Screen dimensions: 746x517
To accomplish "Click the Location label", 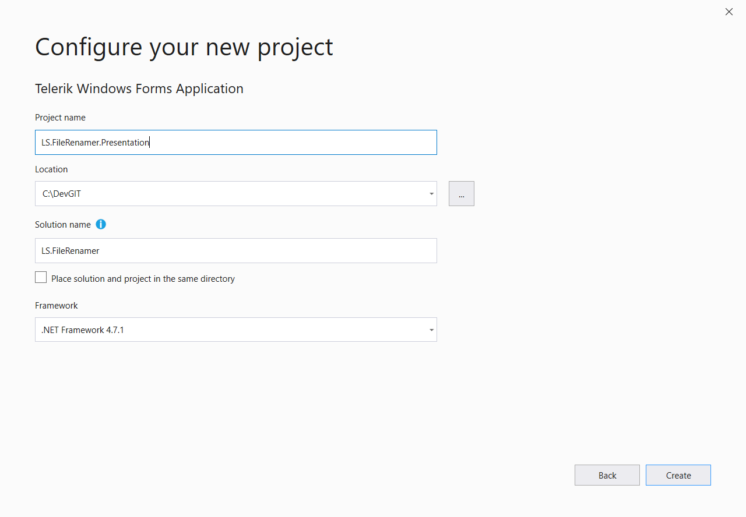I will coord(51,169).
